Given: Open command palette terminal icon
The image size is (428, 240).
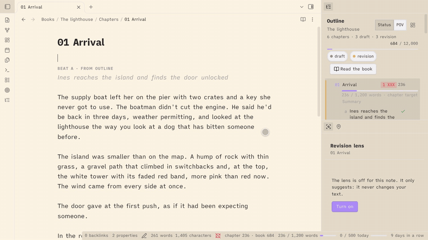Looking at the screenshot, I should click(8, 70).
